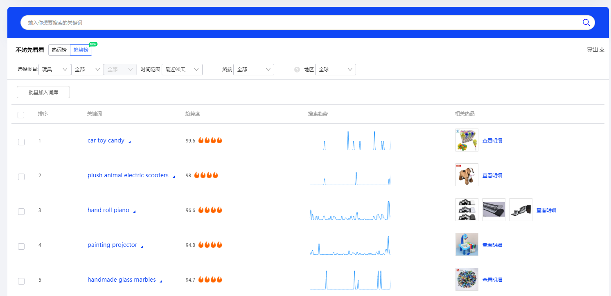Image resolution: width=611 pixels, height=296 pixels.
Task: Toggle the select-all checkbox in table header
Action: [x=21, y=115]
